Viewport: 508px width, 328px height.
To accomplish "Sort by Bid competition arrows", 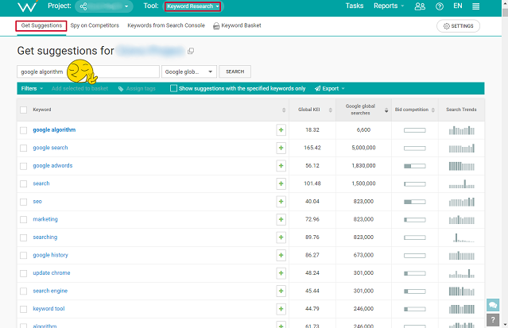I will click(432, 110).
